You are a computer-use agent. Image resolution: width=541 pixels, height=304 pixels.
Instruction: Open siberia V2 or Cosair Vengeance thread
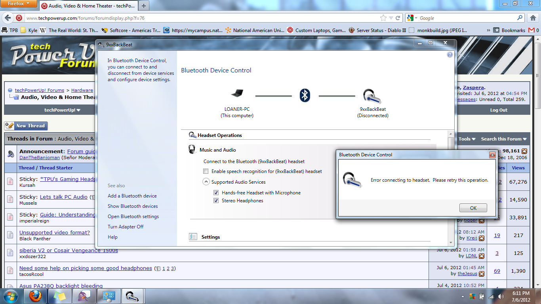[x=69, y=250]
